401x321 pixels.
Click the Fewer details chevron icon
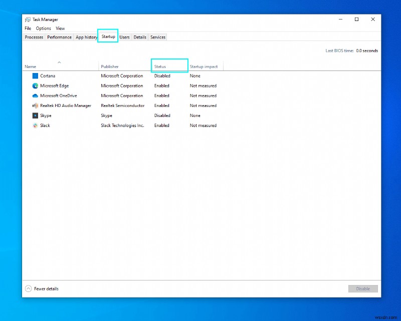(28, 288)
